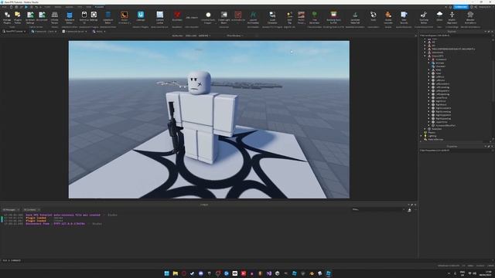Viewport: 495px width, 278px height.
Task: Open the File menu
Action: [x=4, y=7]
